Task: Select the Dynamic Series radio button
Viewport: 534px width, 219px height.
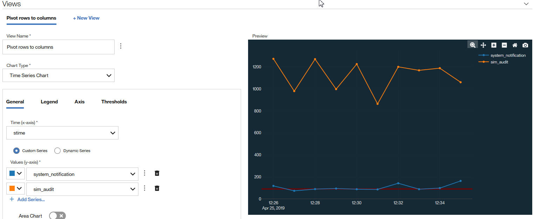Action: click(x=57, y=151)
